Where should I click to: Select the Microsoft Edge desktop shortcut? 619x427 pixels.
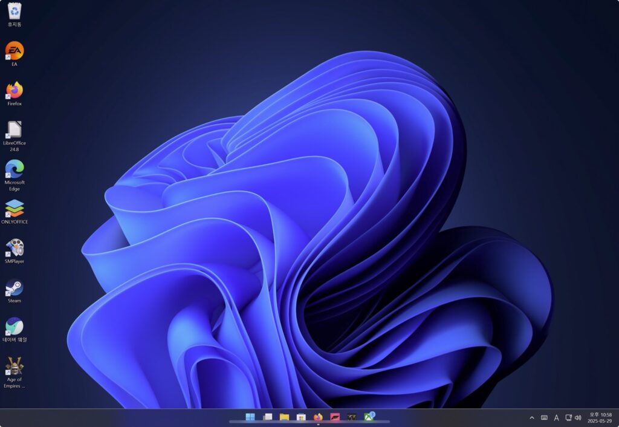tap(15, 175)
